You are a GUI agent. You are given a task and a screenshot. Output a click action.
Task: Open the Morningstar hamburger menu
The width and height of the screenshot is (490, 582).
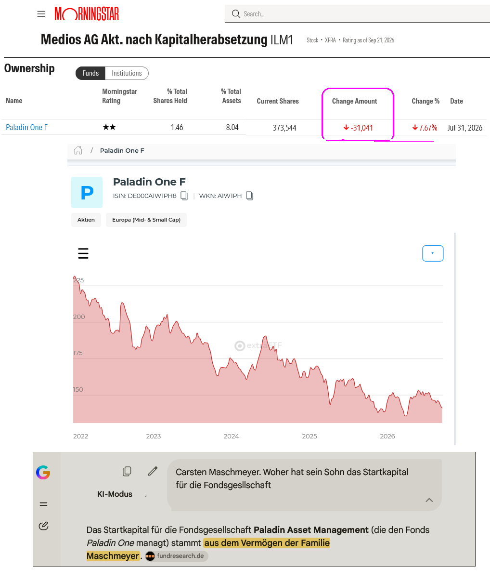click(x=41, y=14)
